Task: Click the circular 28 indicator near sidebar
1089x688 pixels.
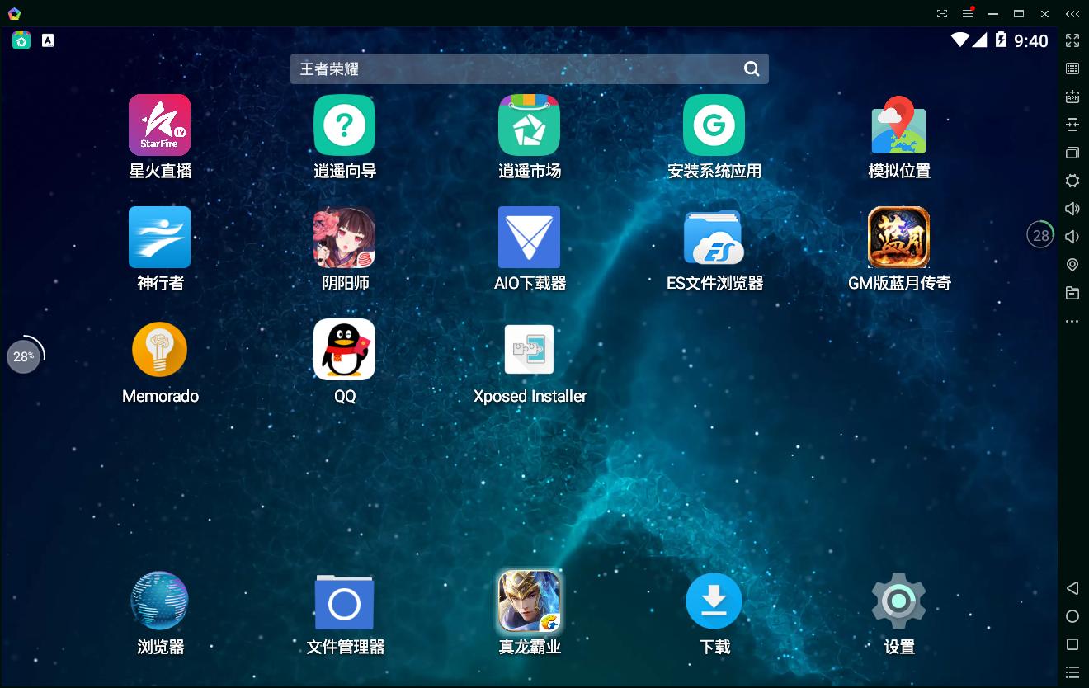Action: coord(1041,235)
